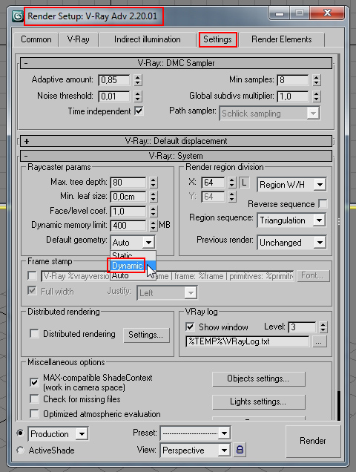Collapse the V-Ray:: System rollout

[176, 156]
